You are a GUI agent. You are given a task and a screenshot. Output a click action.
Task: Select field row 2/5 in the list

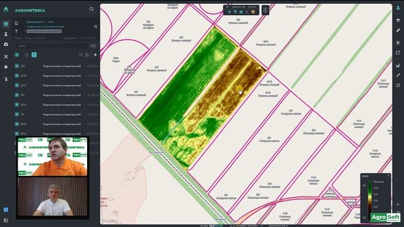point(56,66)
